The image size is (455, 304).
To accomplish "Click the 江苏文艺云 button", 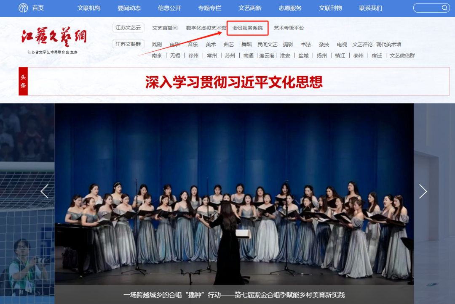I will pyautogui.click(x=128, y=28).
